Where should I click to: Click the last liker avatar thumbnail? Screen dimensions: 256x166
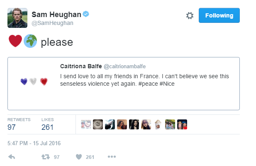[182, 124]
